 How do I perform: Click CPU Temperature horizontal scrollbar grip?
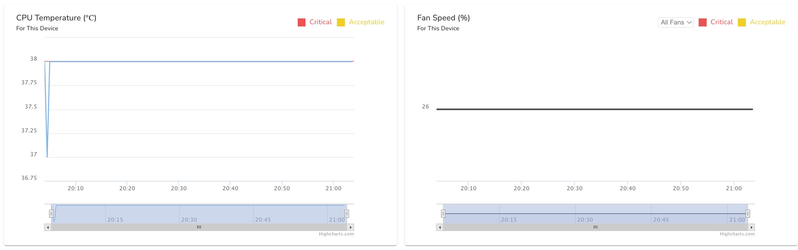[x=199, y=227]
